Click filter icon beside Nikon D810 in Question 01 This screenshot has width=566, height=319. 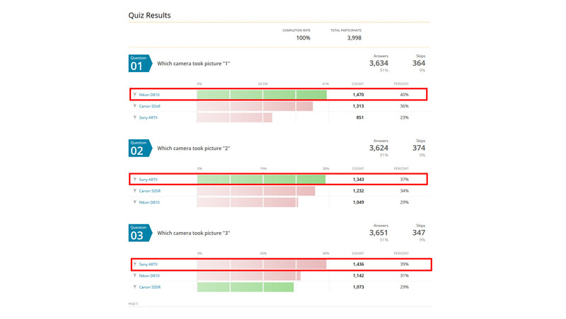pos(134,95)
